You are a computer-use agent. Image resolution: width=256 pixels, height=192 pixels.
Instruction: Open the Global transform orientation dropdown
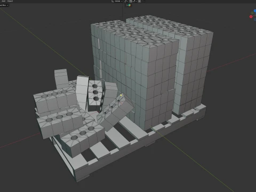[x=117, y=1]
